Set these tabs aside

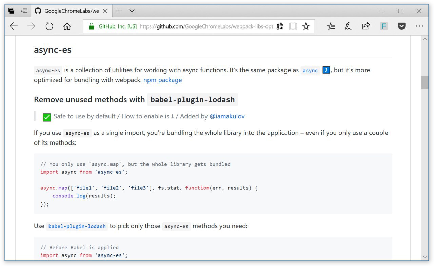tap(24, 11)
